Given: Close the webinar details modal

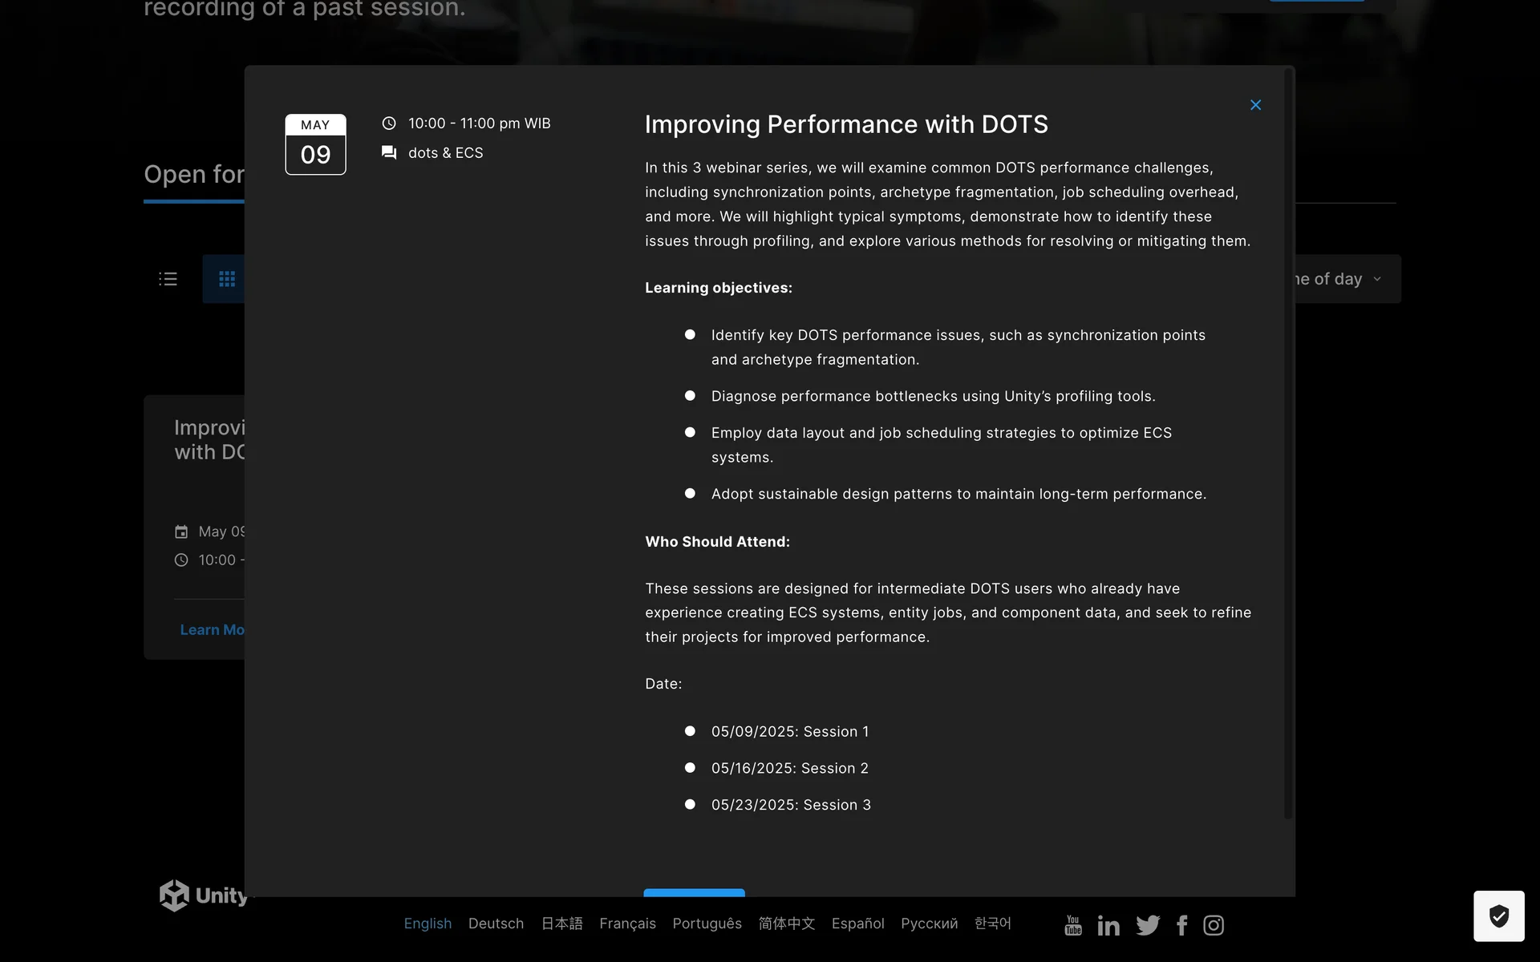Looking at the screenshot, I should coord(1255,105).
